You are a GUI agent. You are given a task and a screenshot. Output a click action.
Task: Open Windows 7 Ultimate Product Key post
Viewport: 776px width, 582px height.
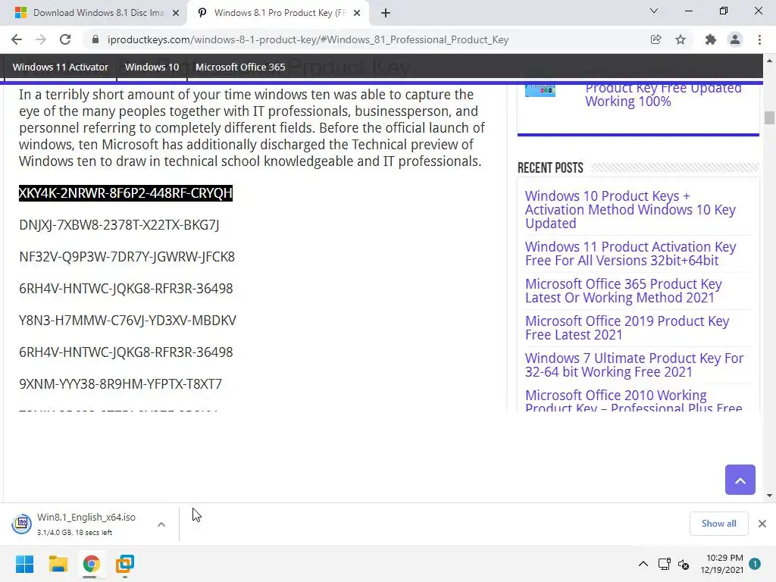pos(634,365)
